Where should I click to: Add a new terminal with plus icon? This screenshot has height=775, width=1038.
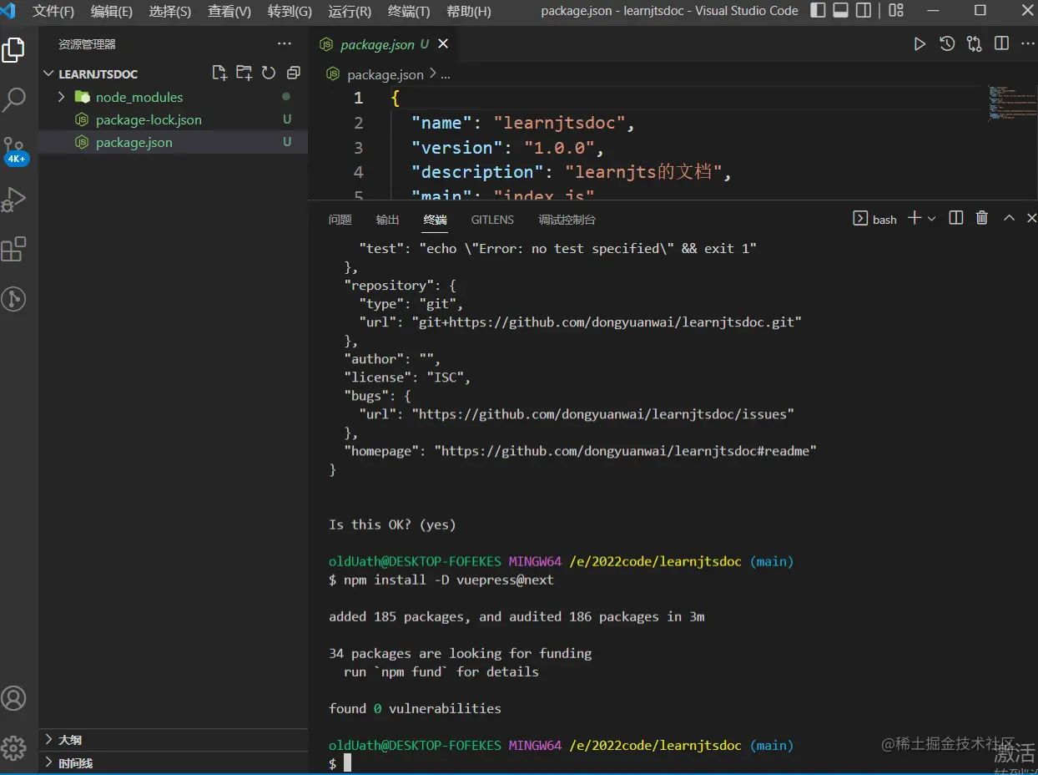coord(915,218)
